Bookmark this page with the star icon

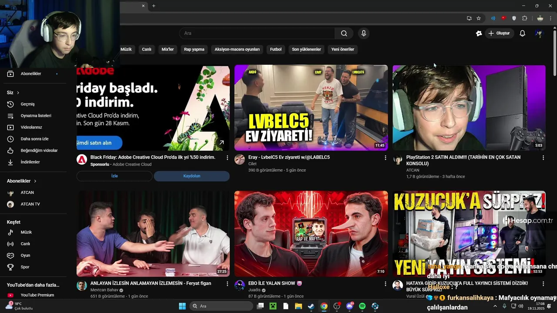479,18
